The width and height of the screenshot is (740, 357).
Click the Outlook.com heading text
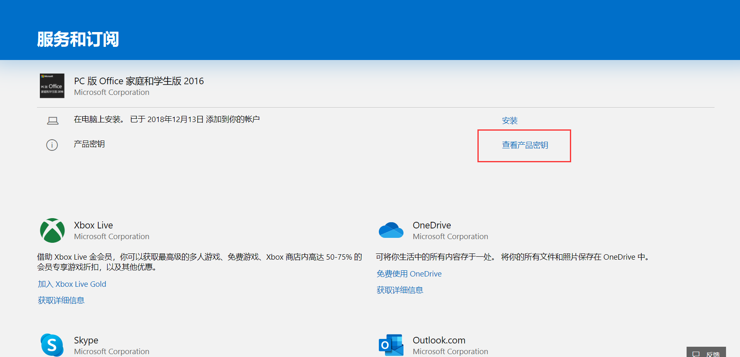pos(439,340)
